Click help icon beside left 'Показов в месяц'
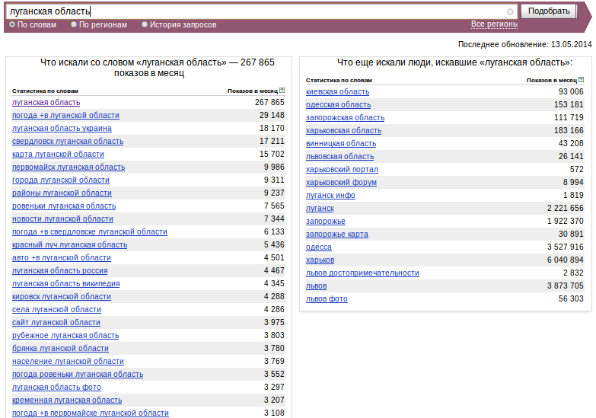This screenshot has height=418, width=596. (282, 91)
